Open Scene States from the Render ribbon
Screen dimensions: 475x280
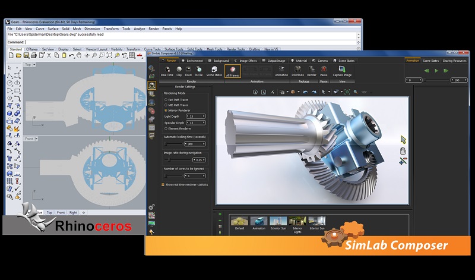coord(214,70)
